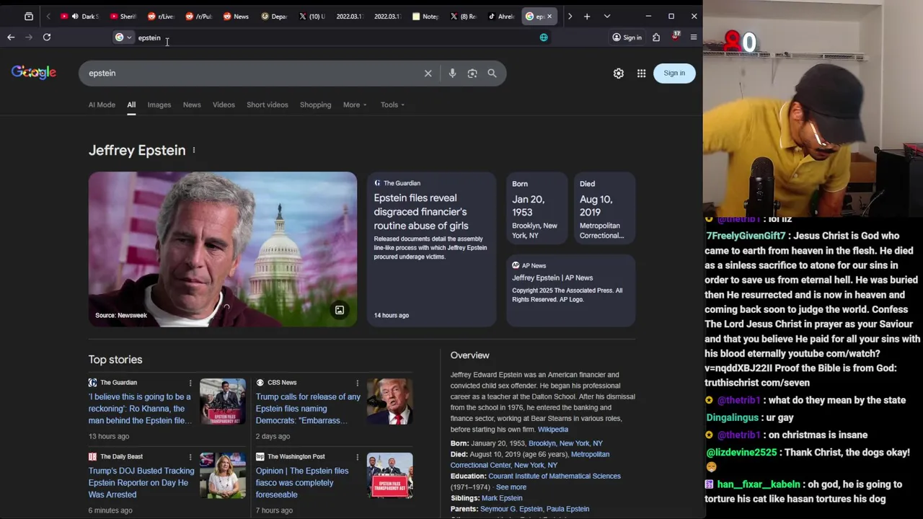Clear the search query with X
Screen dimensions: 923x519
click(428, 73)
